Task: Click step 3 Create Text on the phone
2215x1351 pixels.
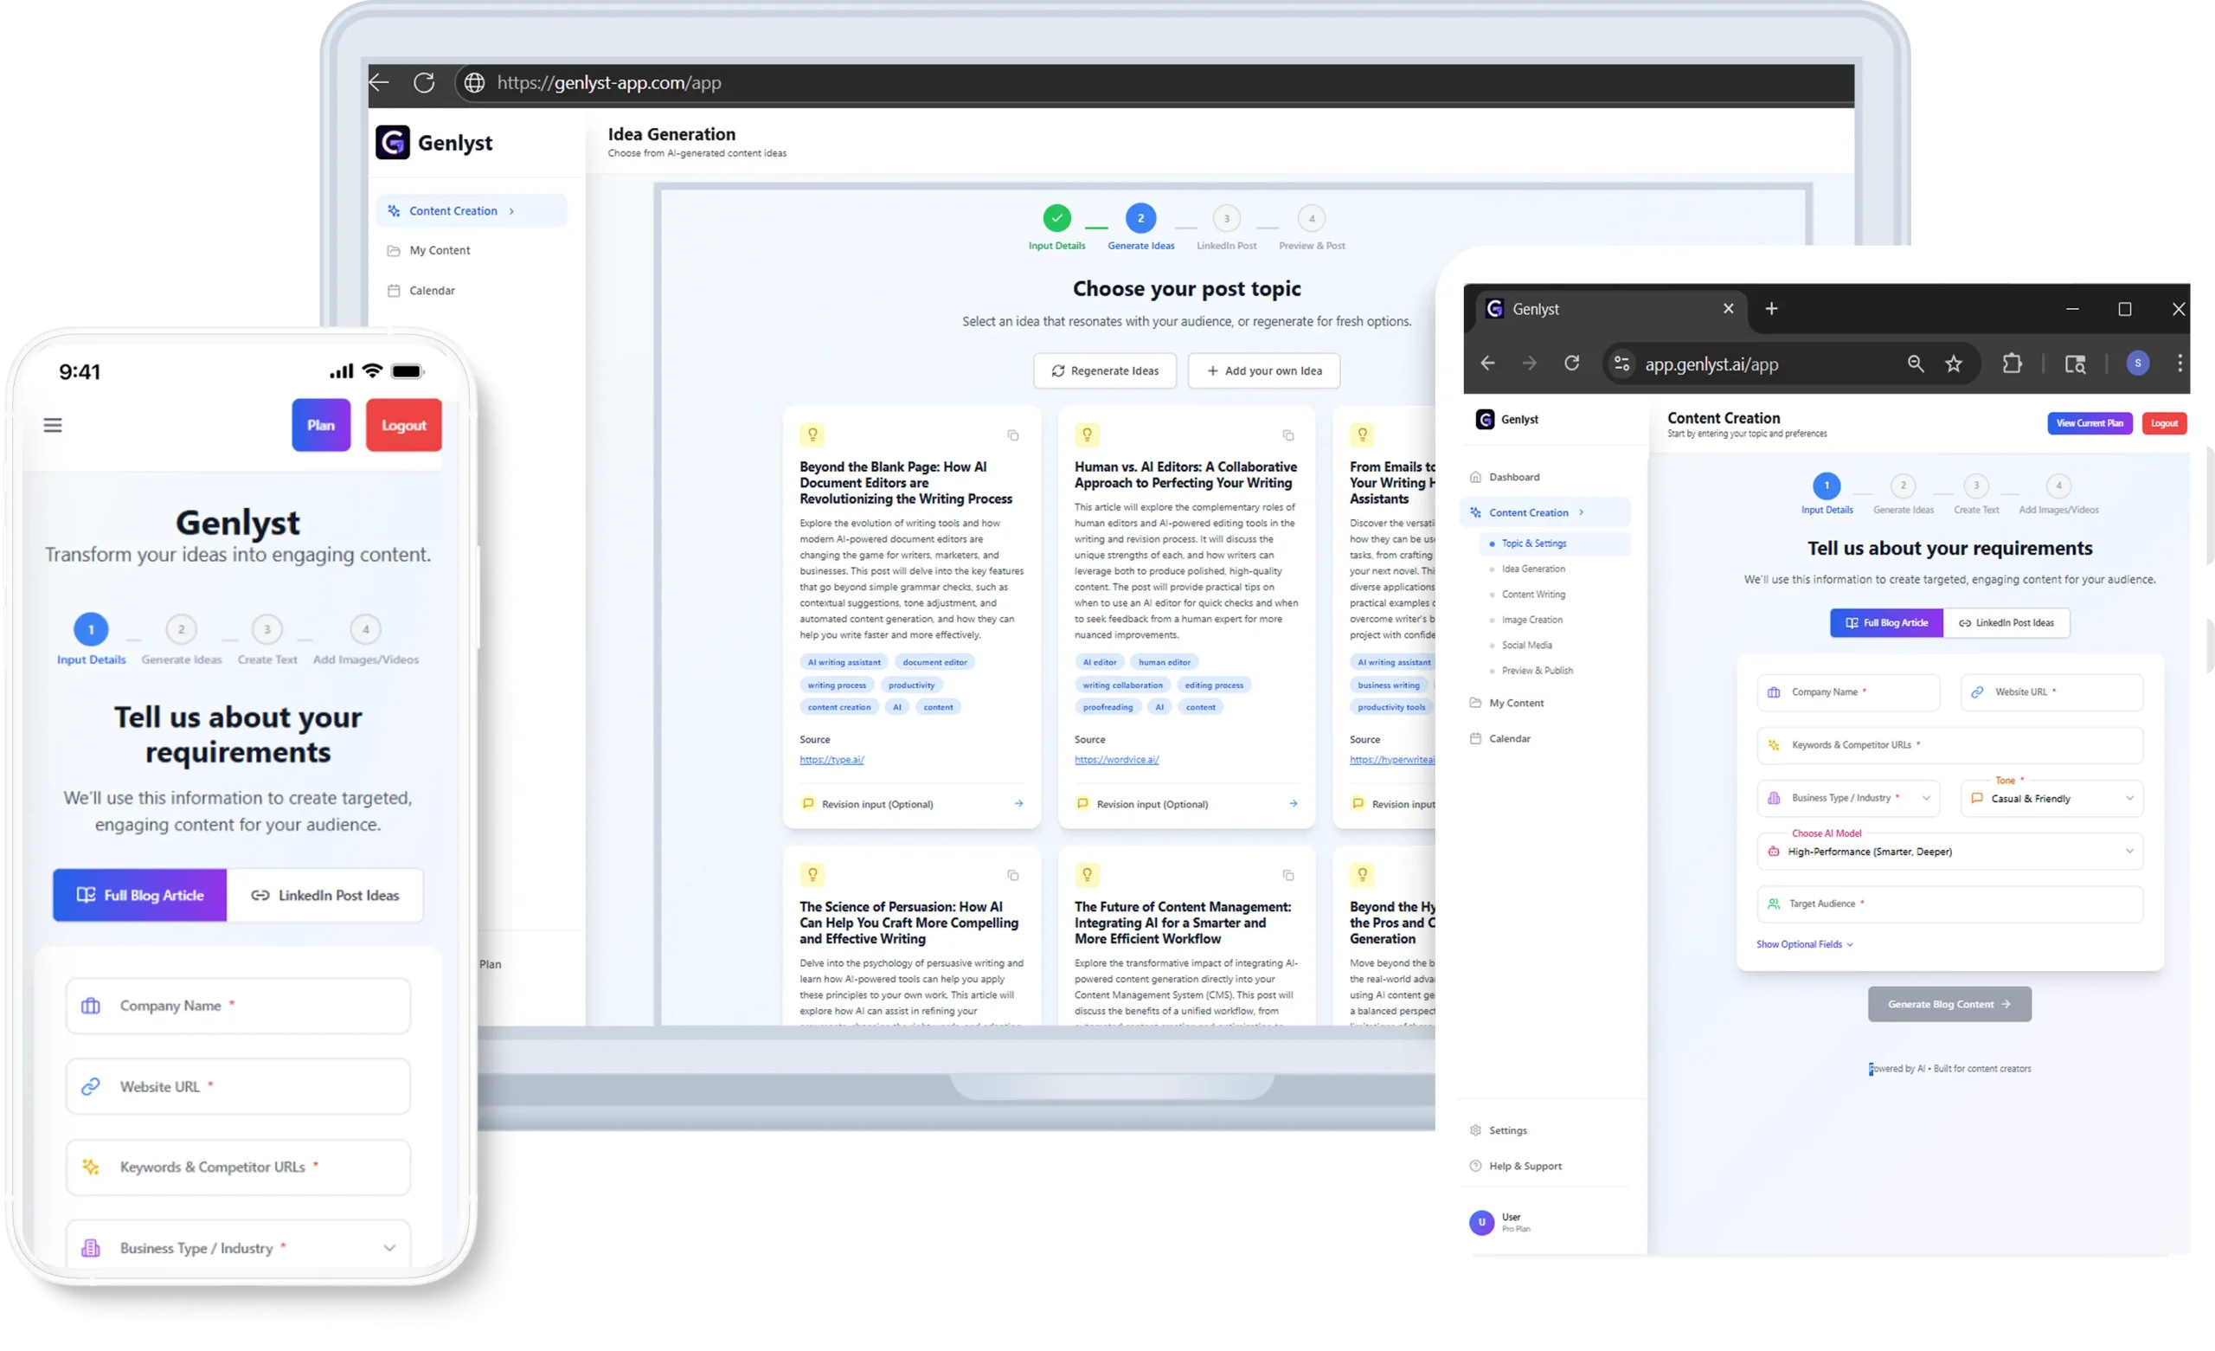Action: pyautogui.click(x=267, y=640)
